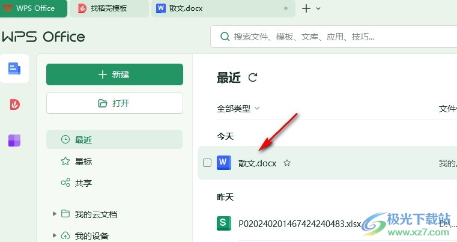Click the dot on 散文.docx tab
Image resolution: width=457 pixels, height=242 pixels.
286,8
